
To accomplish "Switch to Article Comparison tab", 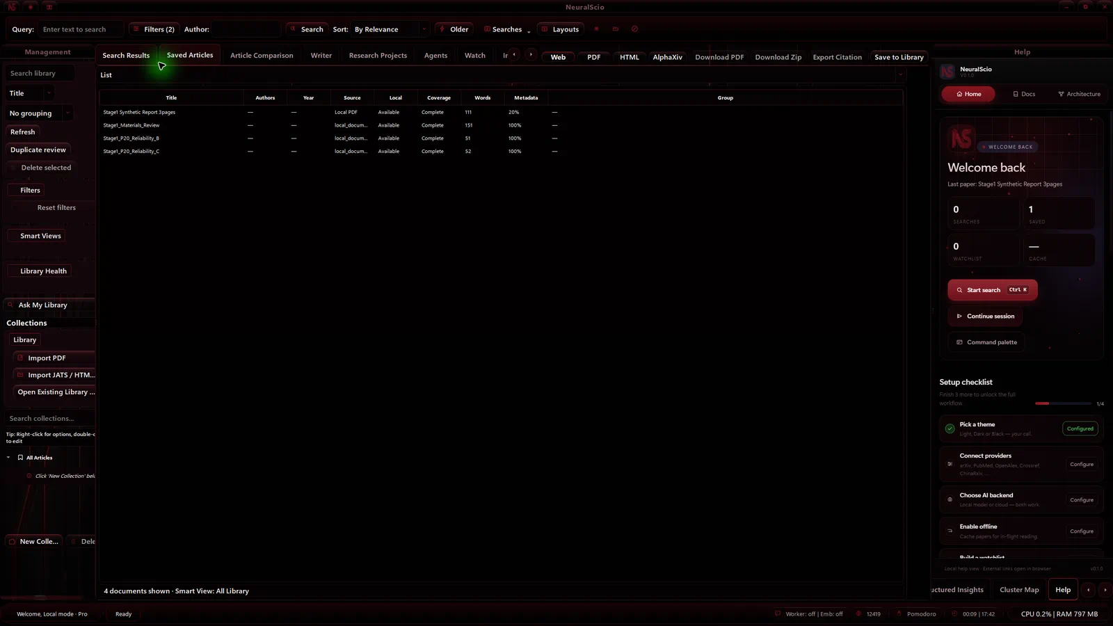I will 262,55.
